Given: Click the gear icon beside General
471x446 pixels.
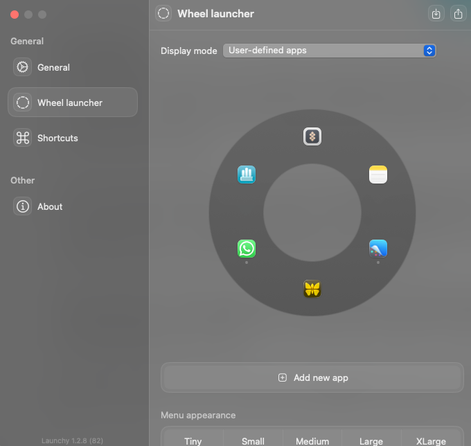Looking at the screenshot, I should point(23,67).
